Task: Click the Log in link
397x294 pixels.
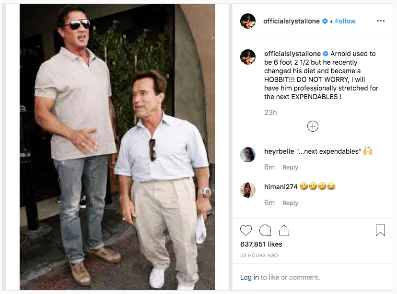Action: coord(249,277)
